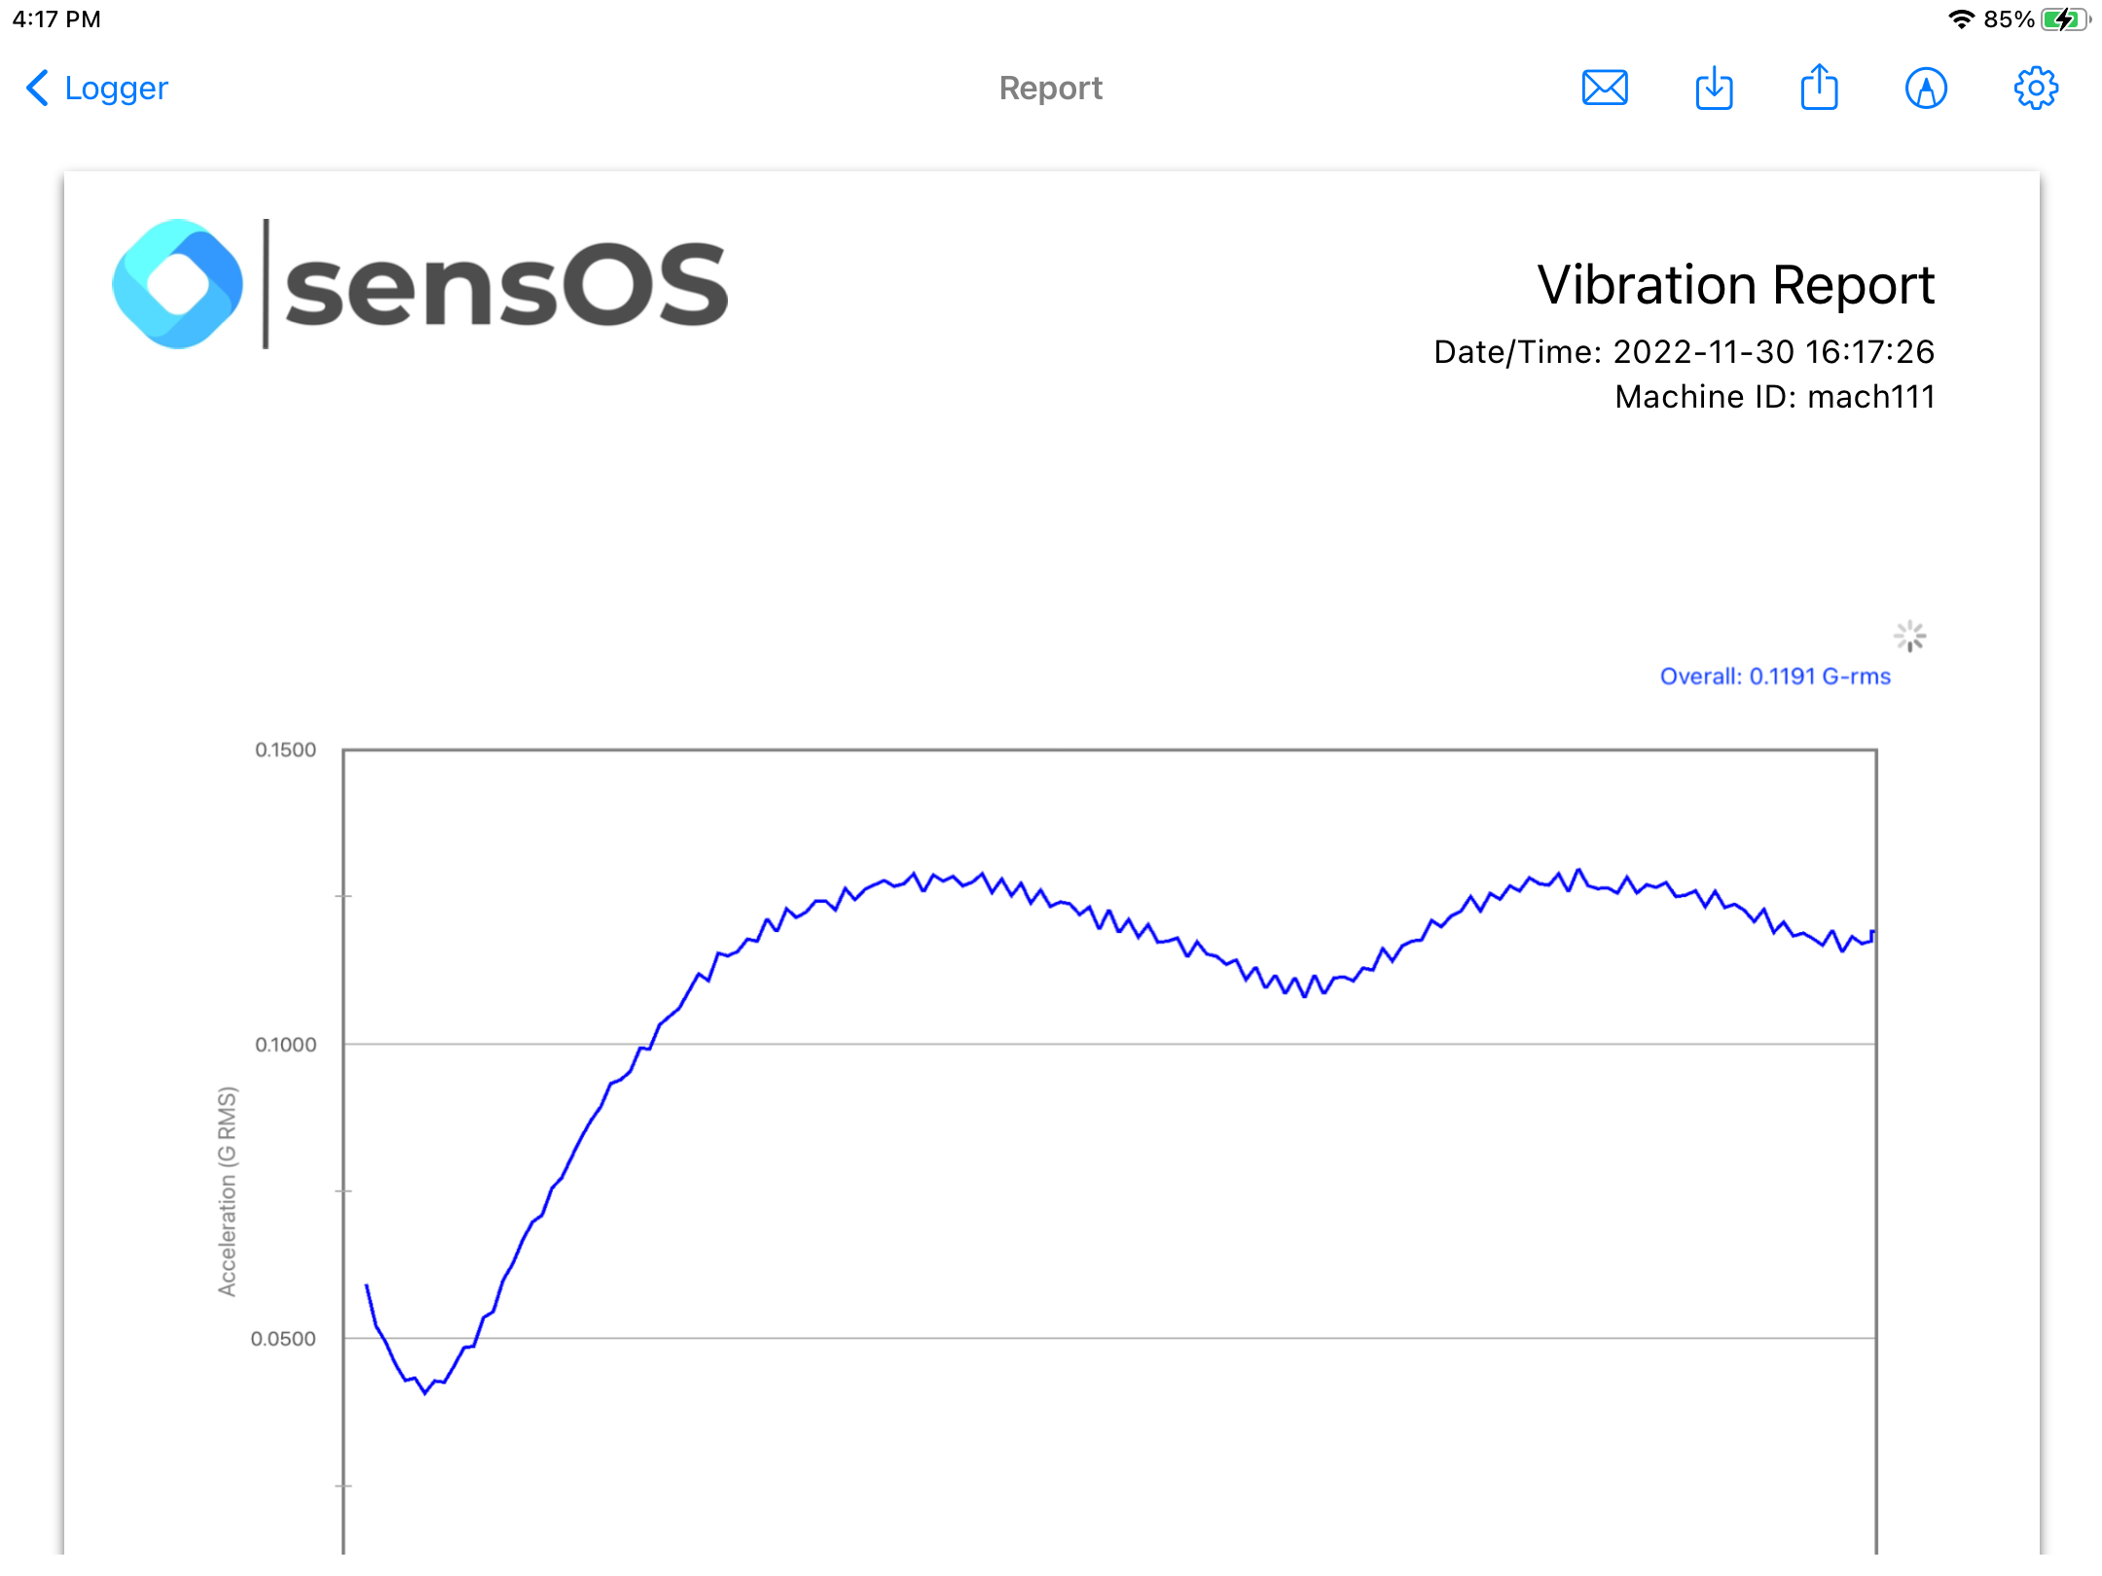Select the Date/Time 2022-11-30 line
The height and width of the screenshot is (1576, 2102).
pos(1684,352)
